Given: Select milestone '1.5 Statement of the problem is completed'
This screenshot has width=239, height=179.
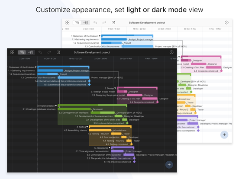Looking at the screenshot, I should [x=90, y=85].
